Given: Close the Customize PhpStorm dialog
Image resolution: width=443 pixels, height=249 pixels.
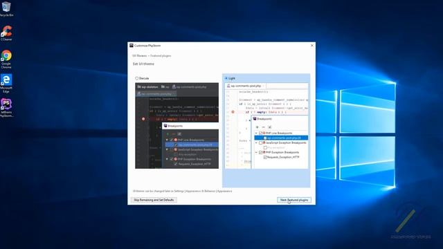Looking at the screenshot, I should pyautogui.click(x=312, y=46).
